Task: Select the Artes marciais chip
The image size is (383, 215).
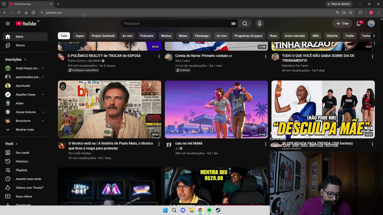Action: [295, 36]
